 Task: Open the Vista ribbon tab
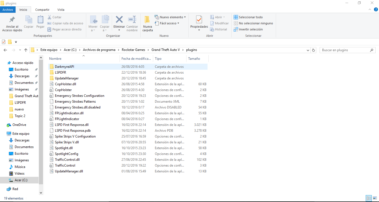(x=60, y=10)
